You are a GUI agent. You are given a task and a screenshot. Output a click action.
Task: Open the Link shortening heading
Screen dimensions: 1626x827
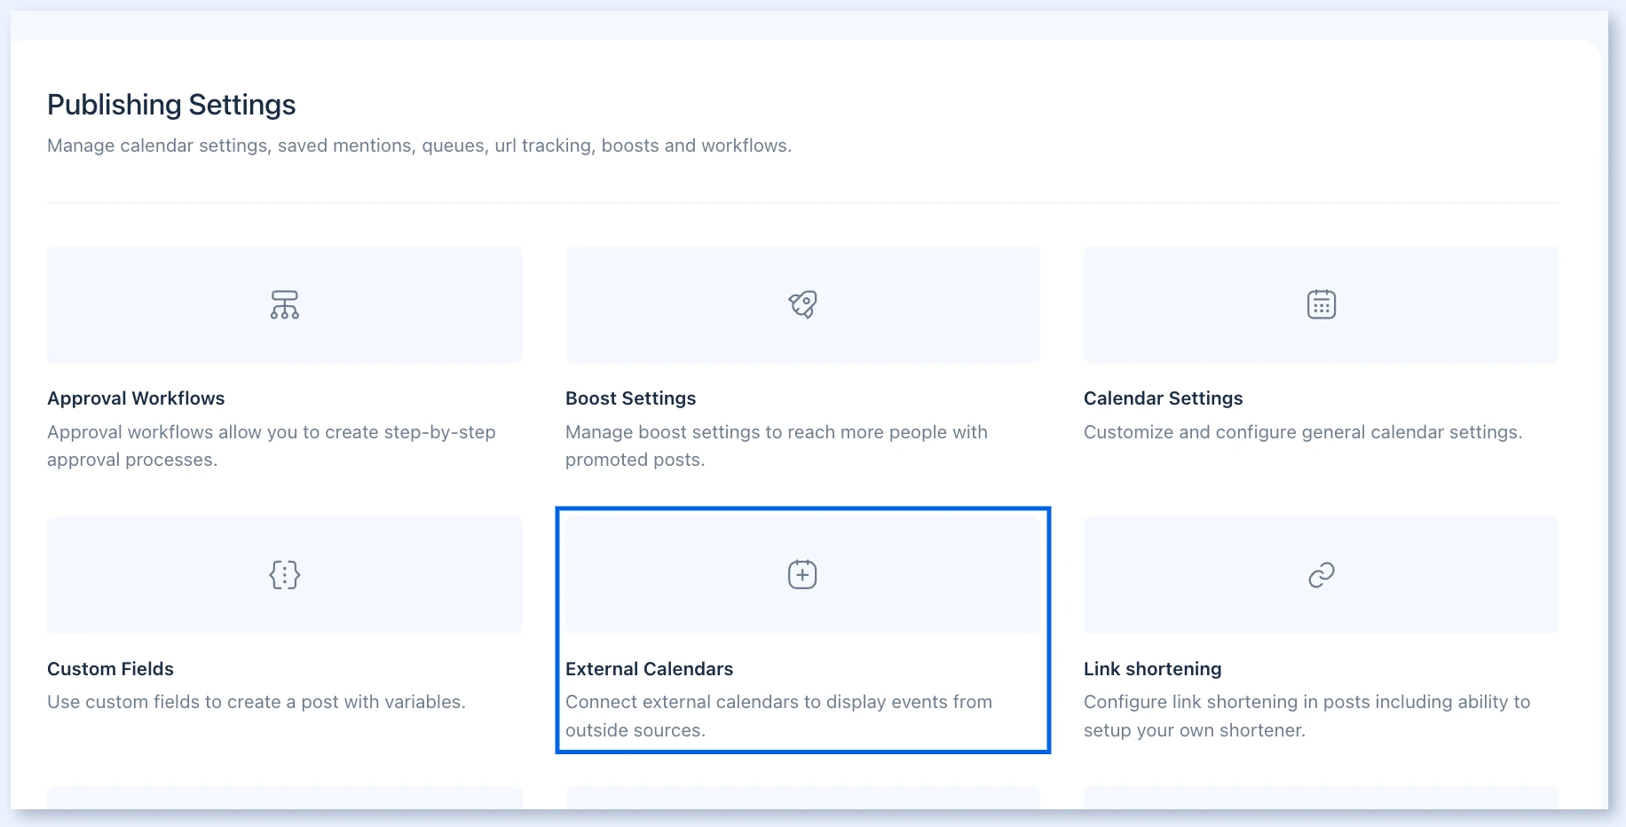pyautogui.click(x=1152, y=669)
